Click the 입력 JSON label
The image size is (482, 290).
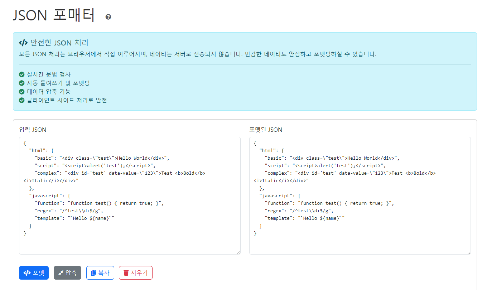click(33, 130)
